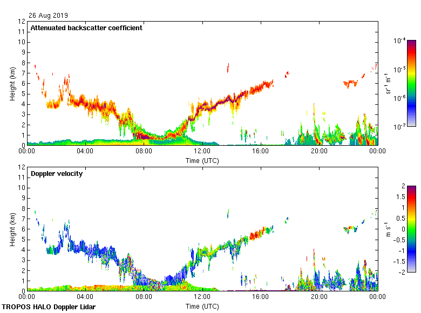Click 08:00 on the upper plot time axis
The height and width of the screenshot is (313, 421).
coord(144,152)
